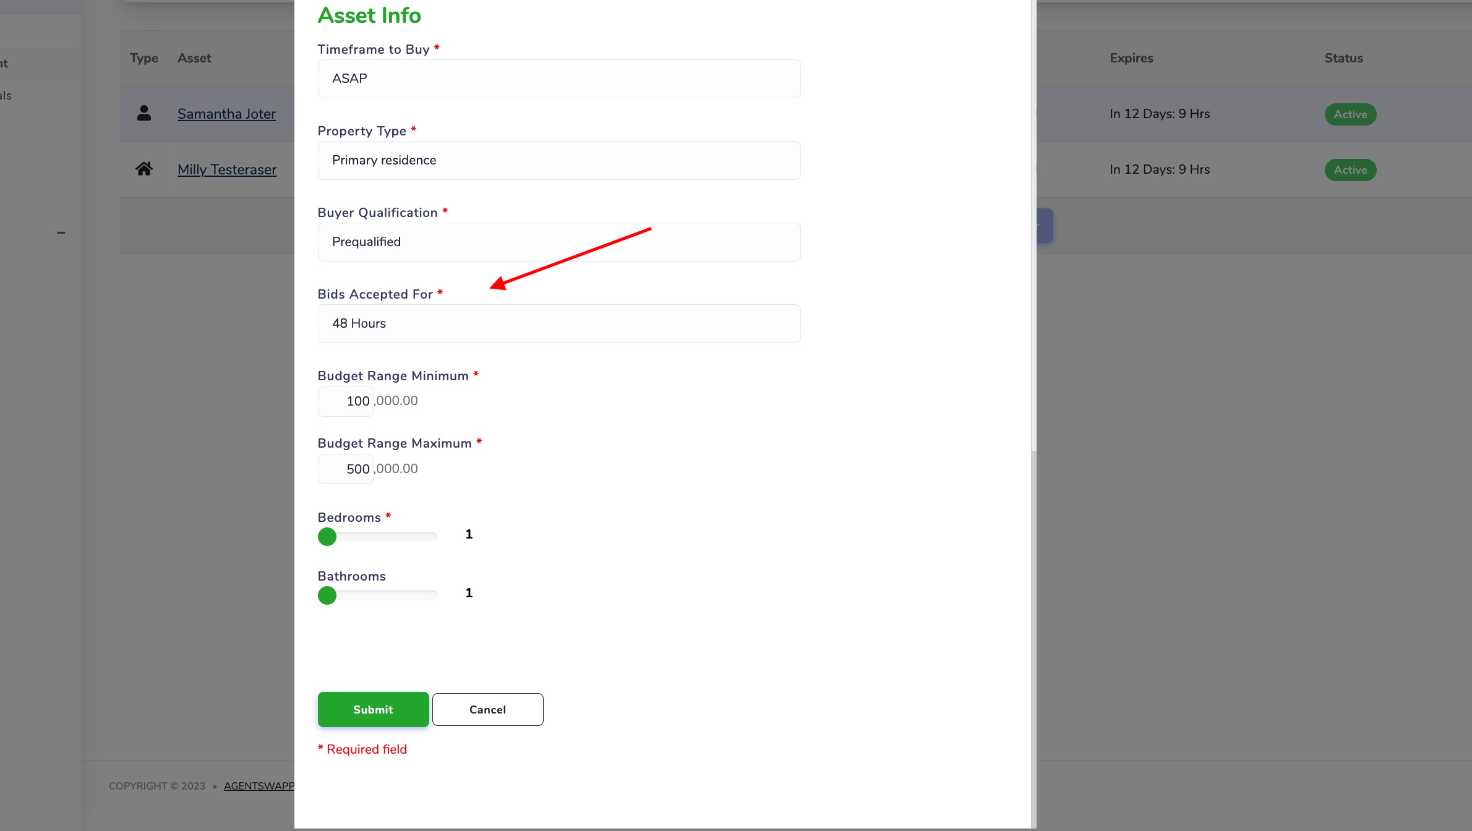The height and width of the screenshot is (831, 1472).
Task: Open the Samantha Joter asset link
Action: [x=226, y=114]
